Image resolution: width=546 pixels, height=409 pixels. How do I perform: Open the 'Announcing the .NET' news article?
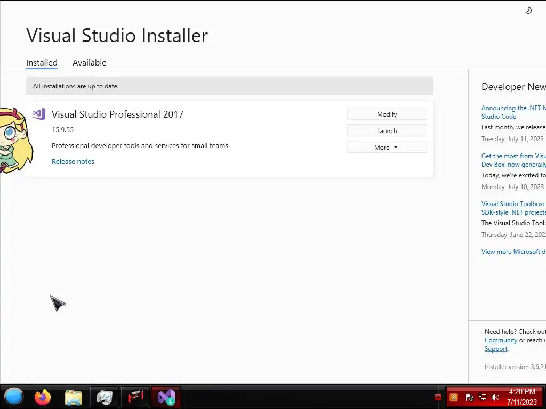coord(513,112)
